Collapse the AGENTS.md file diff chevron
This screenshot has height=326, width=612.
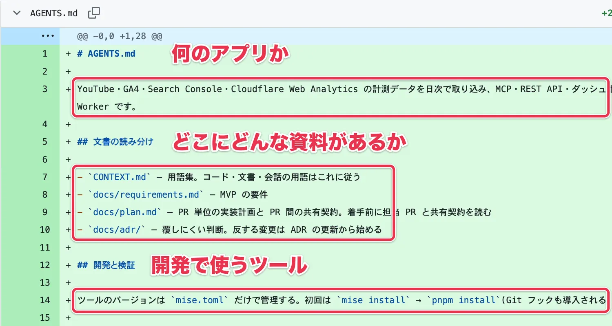tap(17, 13)
